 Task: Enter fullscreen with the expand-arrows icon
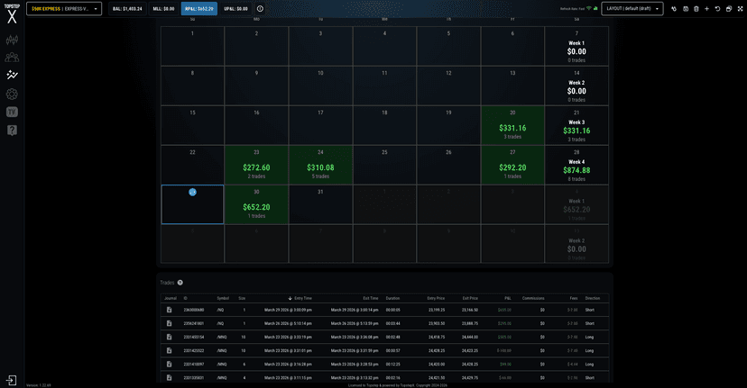pyautogui.click(x=739, y=9)
